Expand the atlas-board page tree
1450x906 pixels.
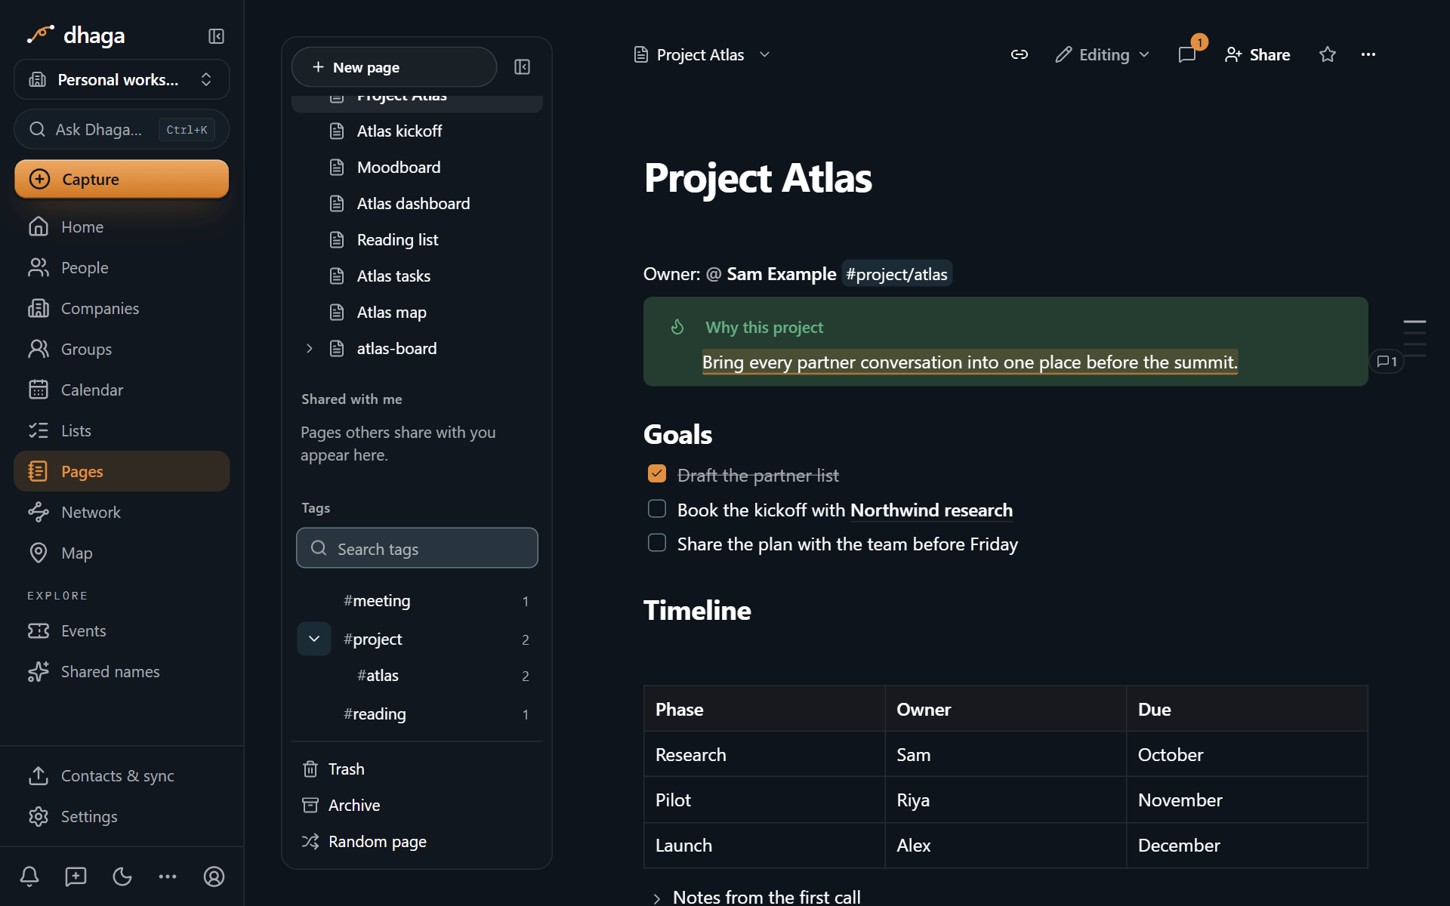point(310,348)
